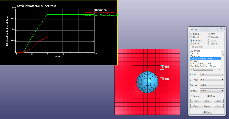Click the Pop button

click(x=218, y=106)
